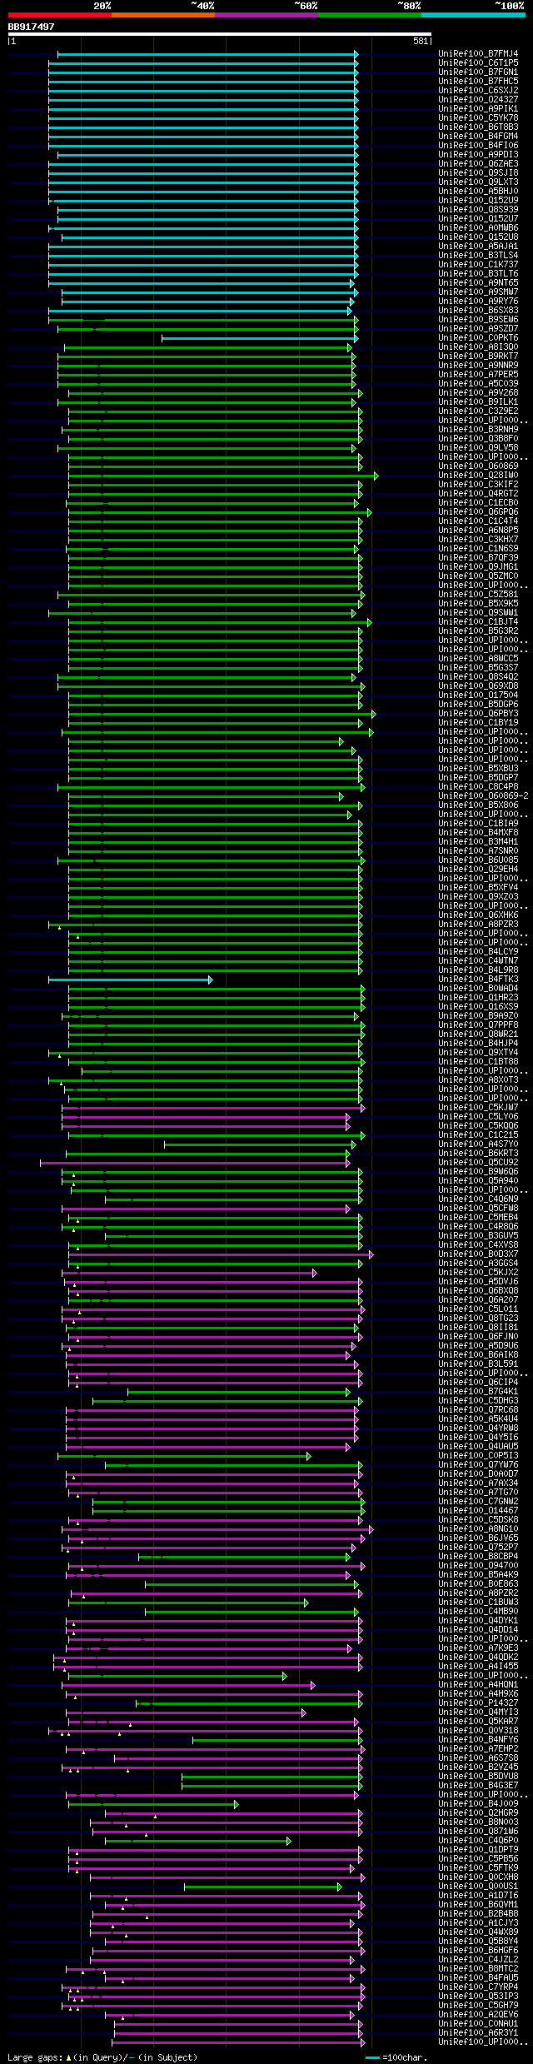
Task: Click the green alignment bar for UniRef100_Q28IW0
Action: pos(223,476)
